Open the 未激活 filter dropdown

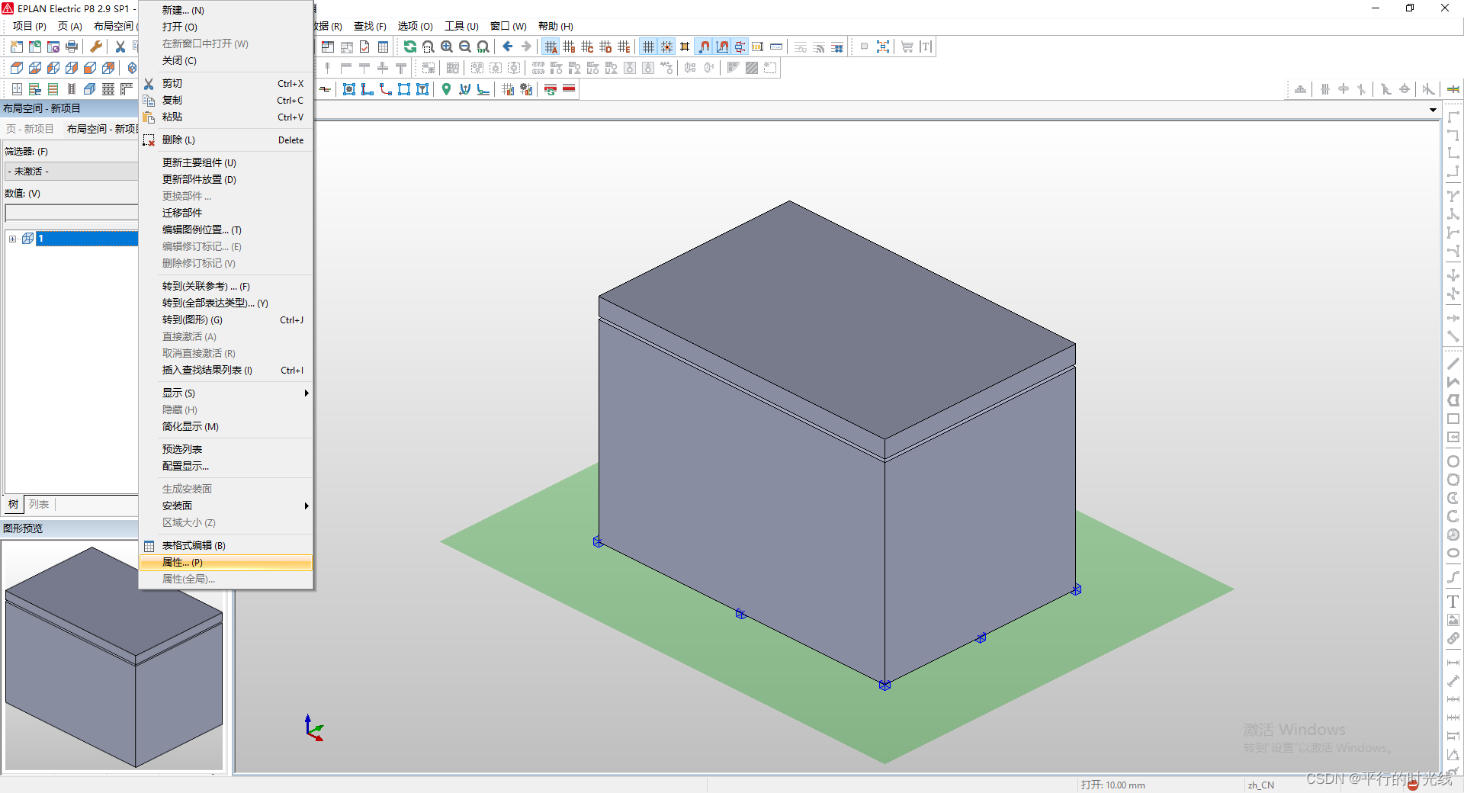71,172
